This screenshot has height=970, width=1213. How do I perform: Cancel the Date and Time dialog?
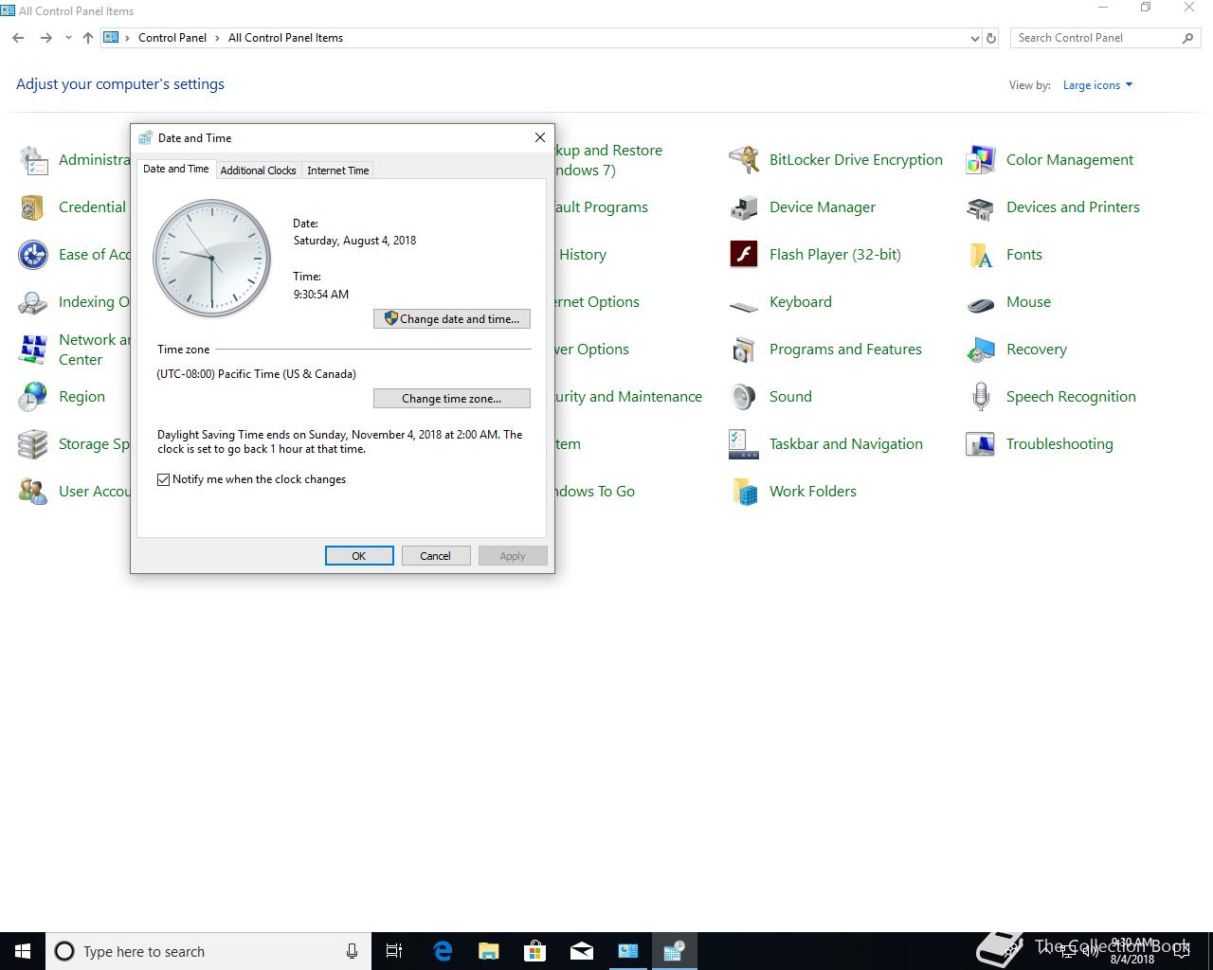point(436,556)
